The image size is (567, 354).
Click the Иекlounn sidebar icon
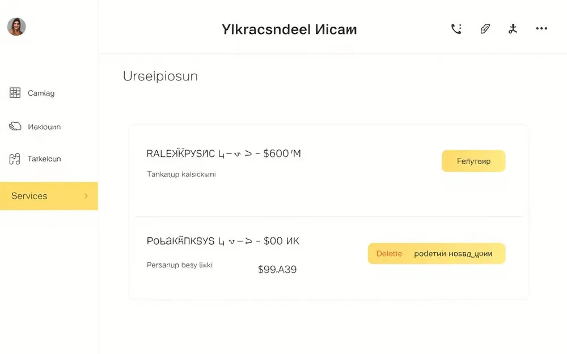click(x=15, y=126)
